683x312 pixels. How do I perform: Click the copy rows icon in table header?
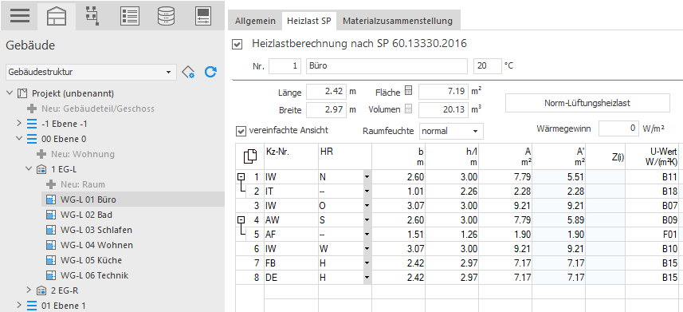tap(249, 156)
